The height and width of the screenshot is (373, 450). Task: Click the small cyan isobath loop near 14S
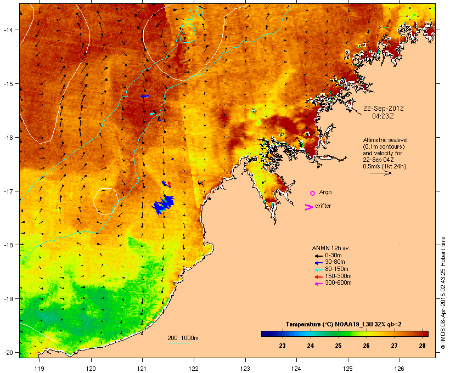188,33
